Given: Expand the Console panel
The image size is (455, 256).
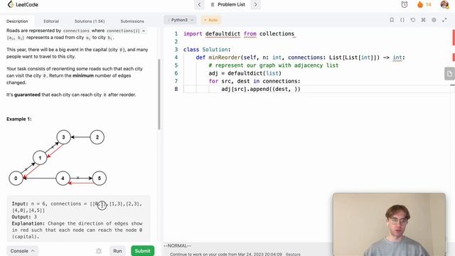Looking at the screenshot, I should (x=22, y=251).
